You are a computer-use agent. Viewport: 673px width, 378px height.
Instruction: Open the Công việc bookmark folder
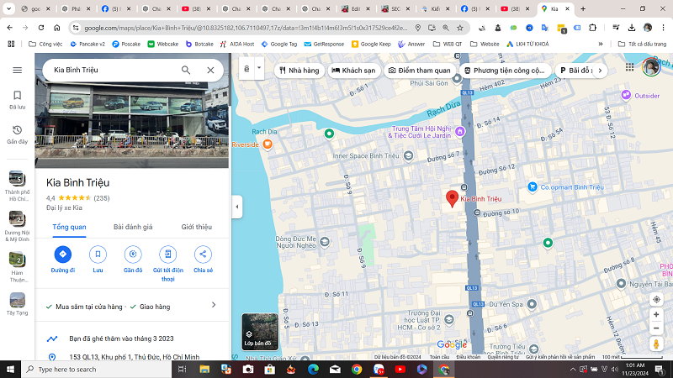pos(45,44)
